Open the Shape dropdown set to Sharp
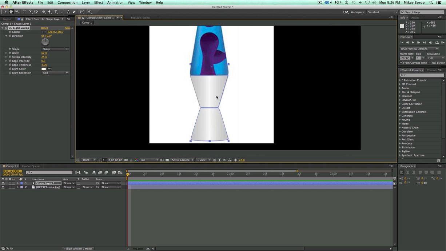 tap(55, 49)
